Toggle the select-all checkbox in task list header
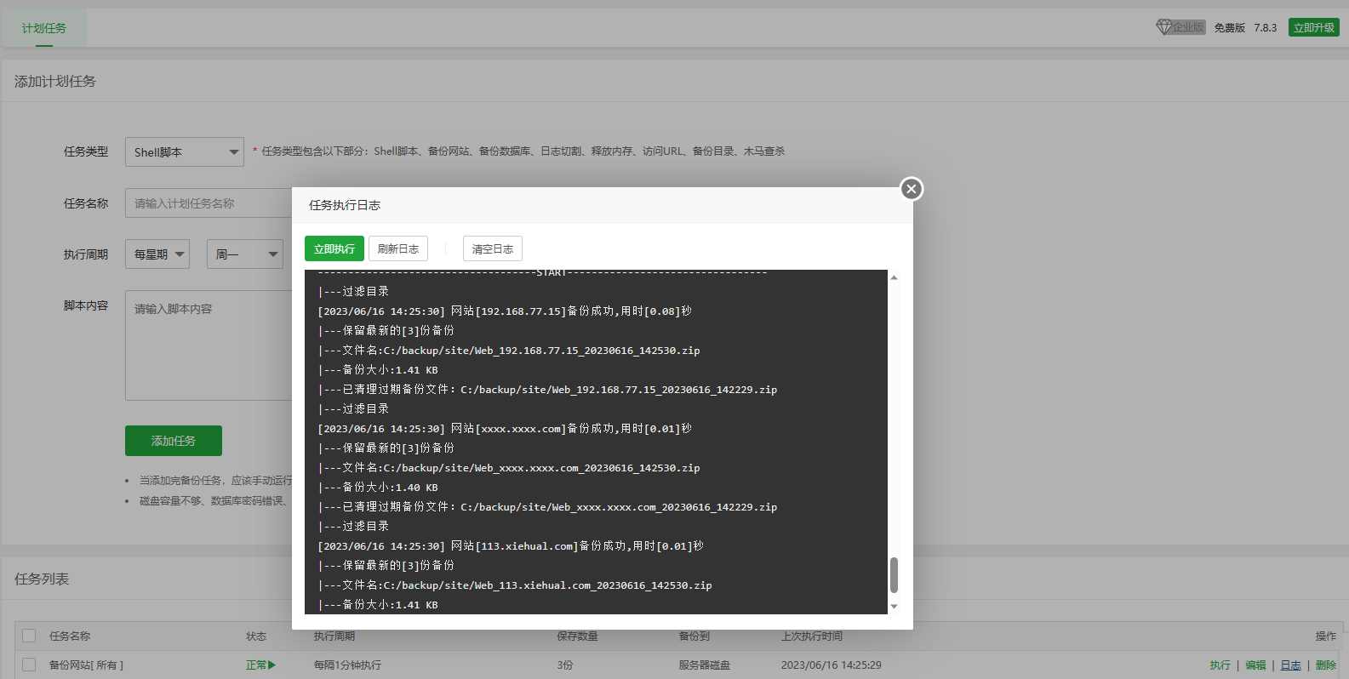 [x=29, y=636]
